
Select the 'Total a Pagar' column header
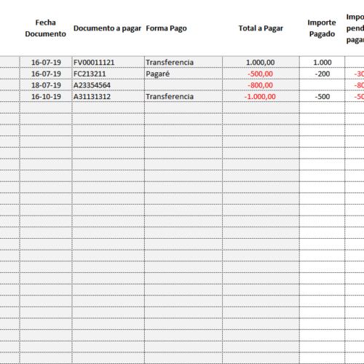(261, 28)
